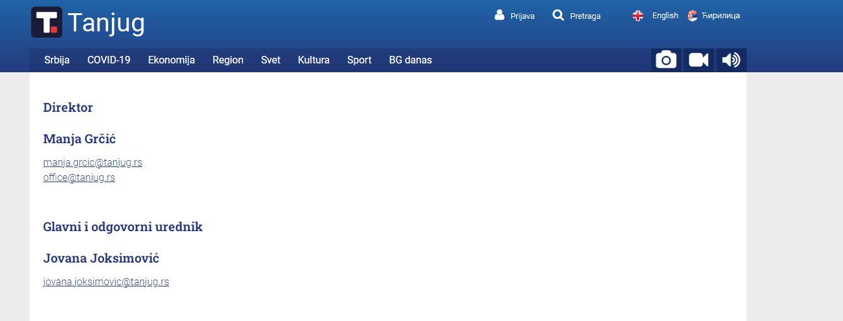This screenshot has height=321, width=843.
Task: Go to the Region section
Action: pos(228,60)
